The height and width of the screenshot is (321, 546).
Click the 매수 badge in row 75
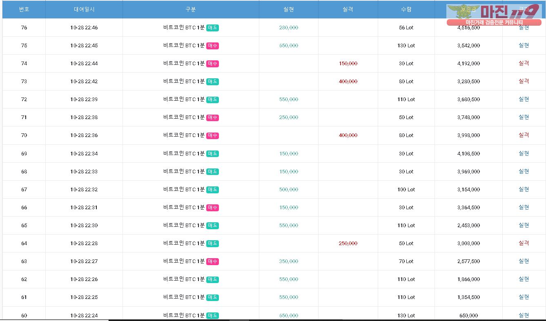click(212, 46)
